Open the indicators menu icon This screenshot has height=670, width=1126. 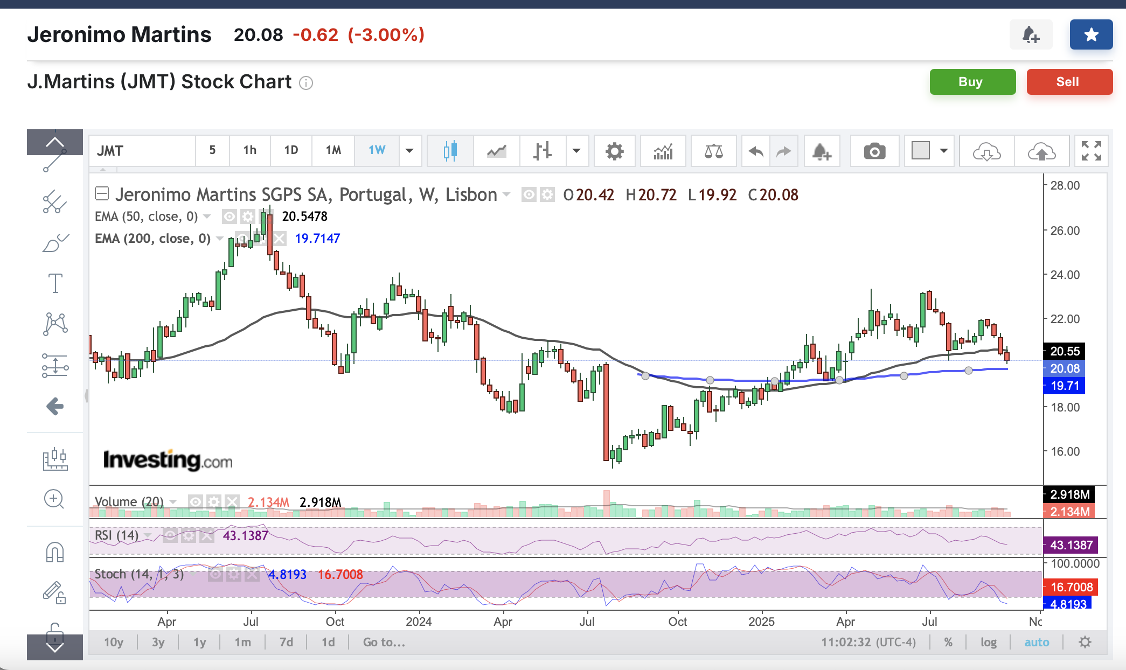pyautogui.click(x=663, y=151)
